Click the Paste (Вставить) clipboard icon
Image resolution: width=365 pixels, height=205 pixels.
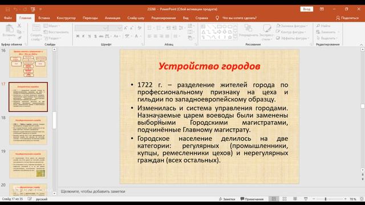point(9,28)
